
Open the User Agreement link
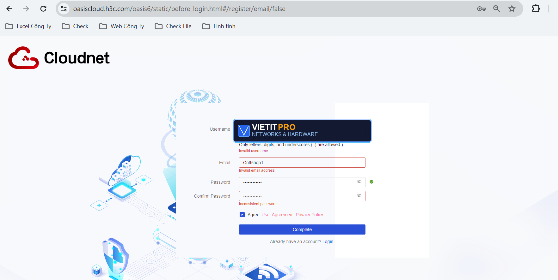tap(278, 215)
